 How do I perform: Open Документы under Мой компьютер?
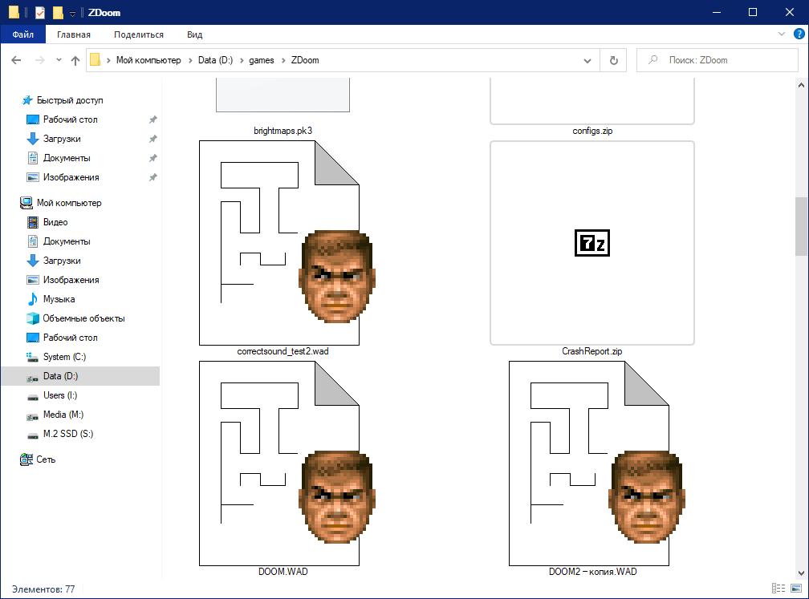67,241
